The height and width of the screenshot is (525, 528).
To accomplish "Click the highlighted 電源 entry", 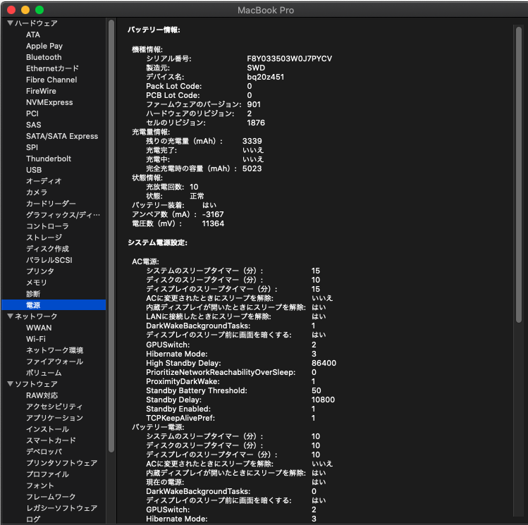I will click(54, 305).
